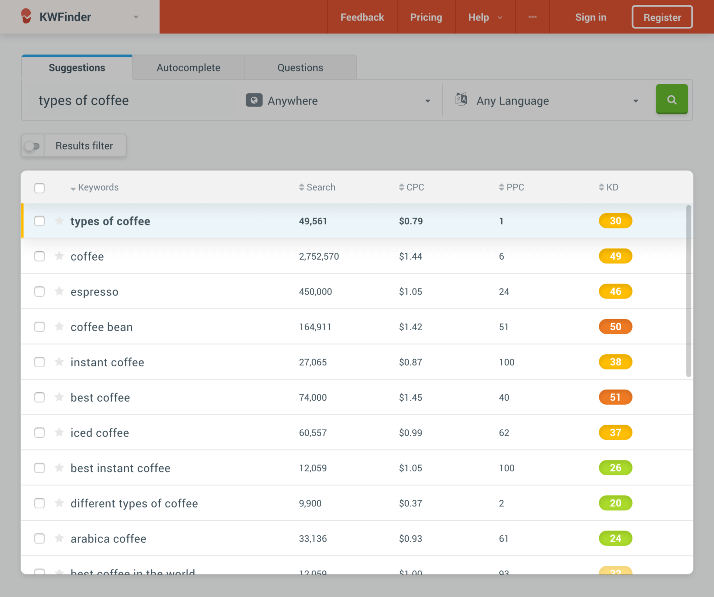Click the Results filter button
This screenshot has height=597, width=714.
pyautogui.click(x=84, y=145)
